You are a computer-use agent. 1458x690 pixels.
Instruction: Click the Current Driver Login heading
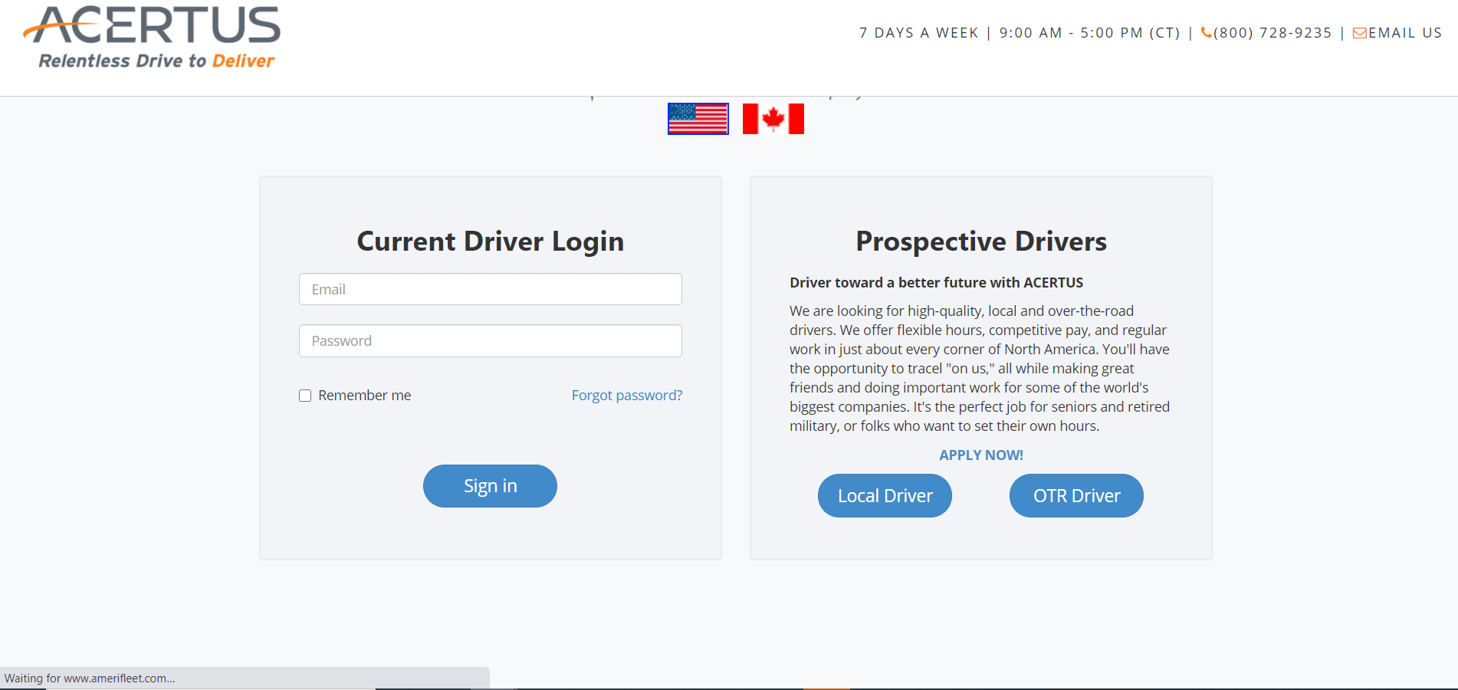490,242
